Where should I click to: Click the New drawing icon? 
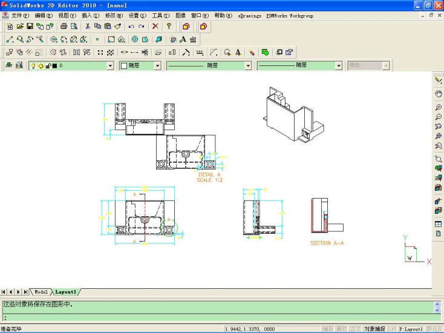[x=10, y=27]
